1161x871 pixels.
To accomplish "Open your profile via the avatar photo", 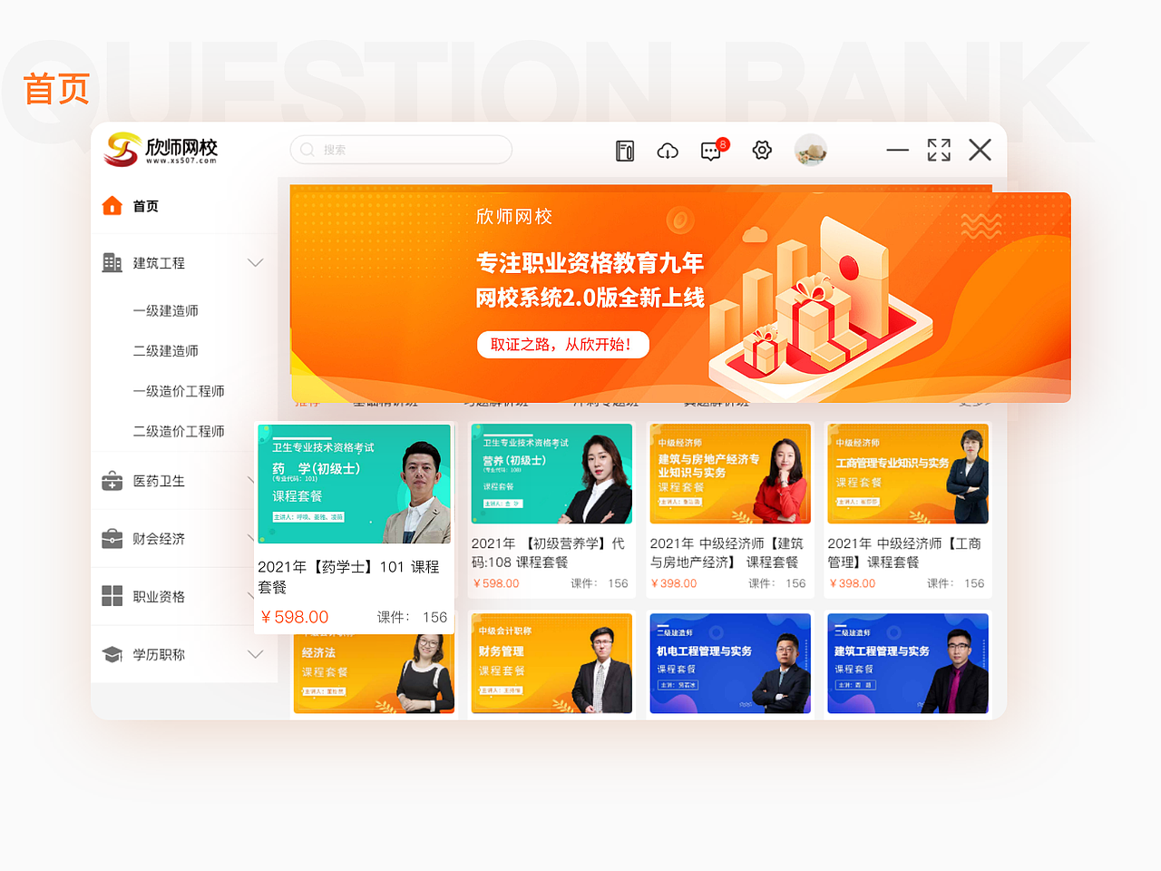I will point(810,150).
